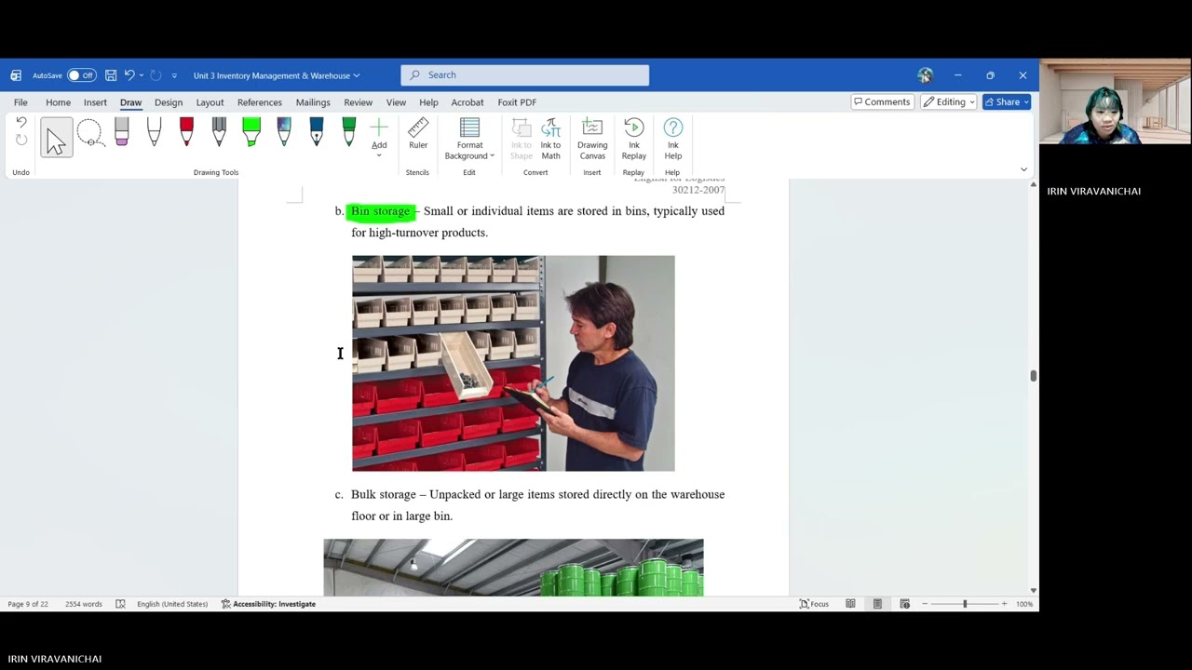The height and width of the screenshot is (670, 1192).
Task: Toggle the Ruler stencil
Action: [418, 134]
